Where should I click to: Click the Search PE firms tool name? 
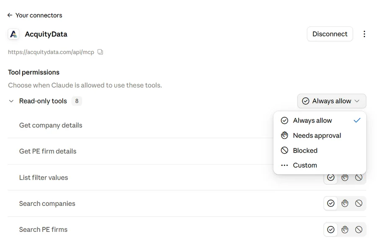(x=43, y=230)
